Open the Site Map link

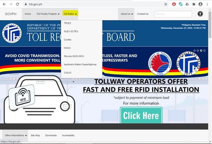coord(35,135)
